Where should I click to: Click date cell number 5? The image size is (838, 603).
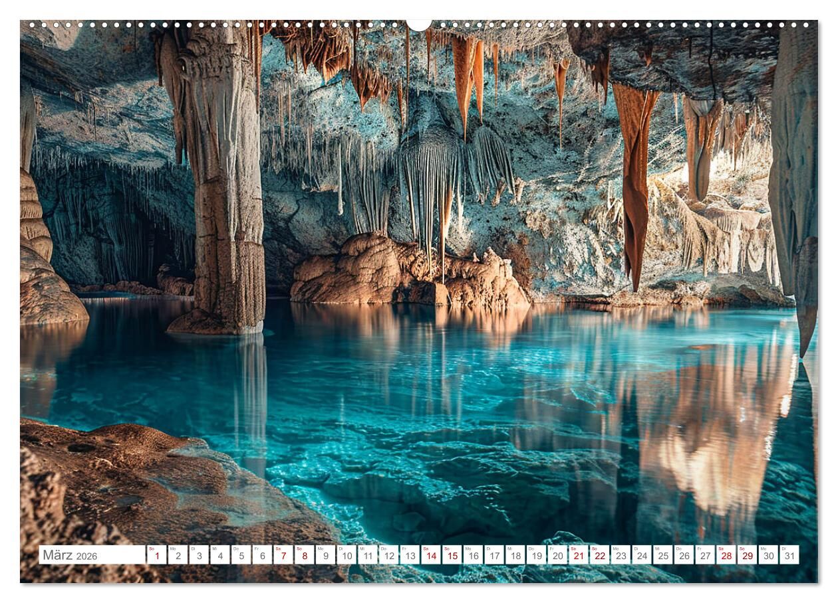pyautogui.click(x=241, y=555)
